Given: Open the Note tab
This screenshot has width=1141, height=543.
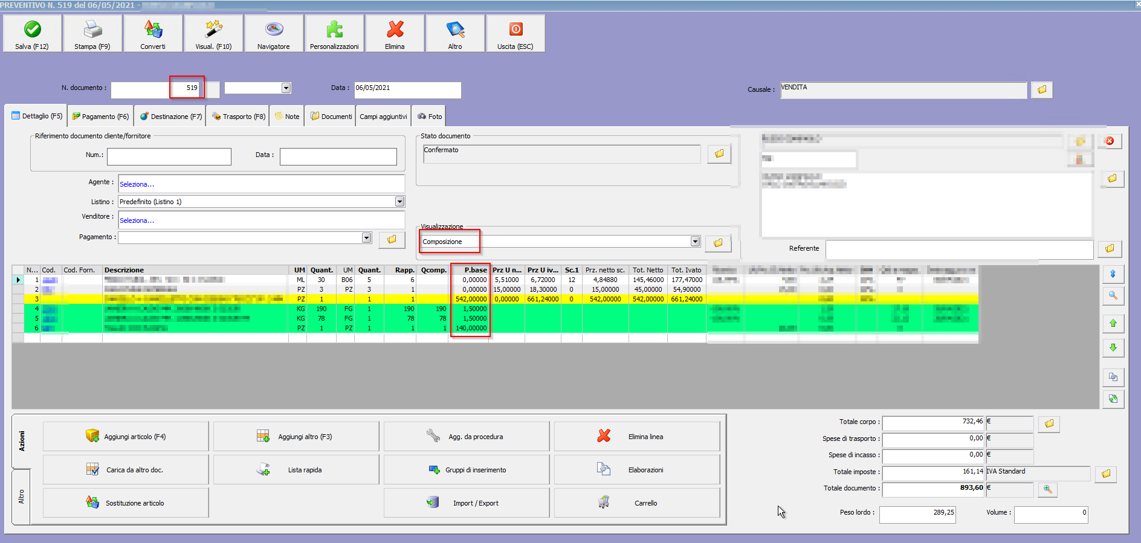Looking at the screenshot, I should point(287,117).
